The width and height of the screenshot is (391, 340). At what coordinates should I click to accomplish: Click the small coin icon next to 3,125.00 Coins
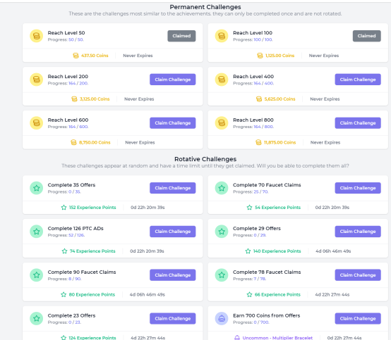(74, 99)
